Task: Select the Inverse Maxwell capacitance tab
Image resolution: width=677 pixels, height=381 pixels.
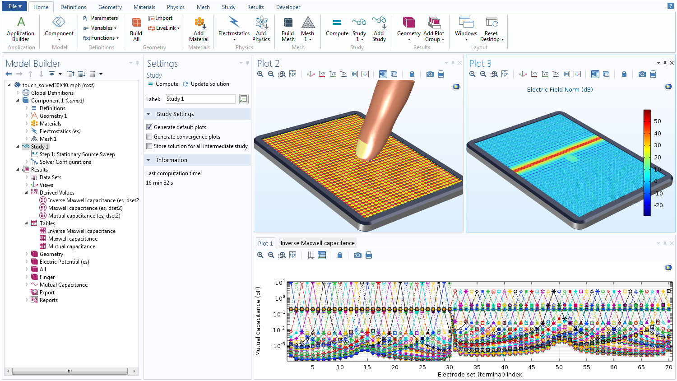Action: (317, 243)
